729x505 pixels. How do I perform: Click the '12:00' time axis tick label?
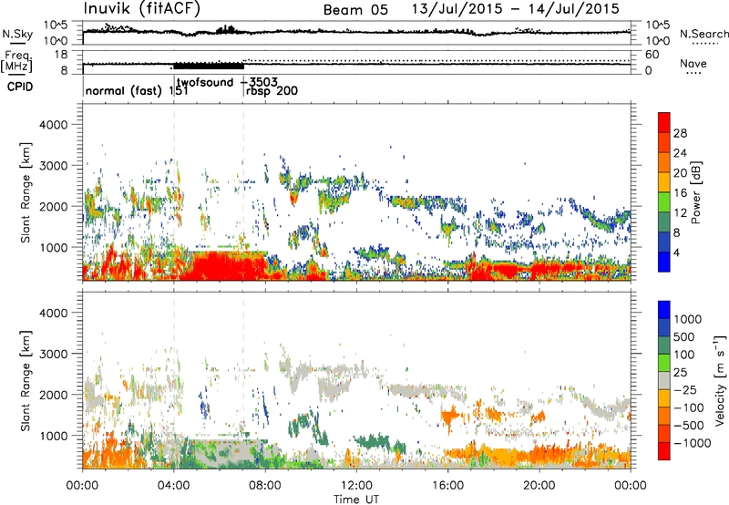356,486
